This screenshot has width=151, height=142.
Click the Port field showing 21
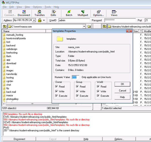148,20
